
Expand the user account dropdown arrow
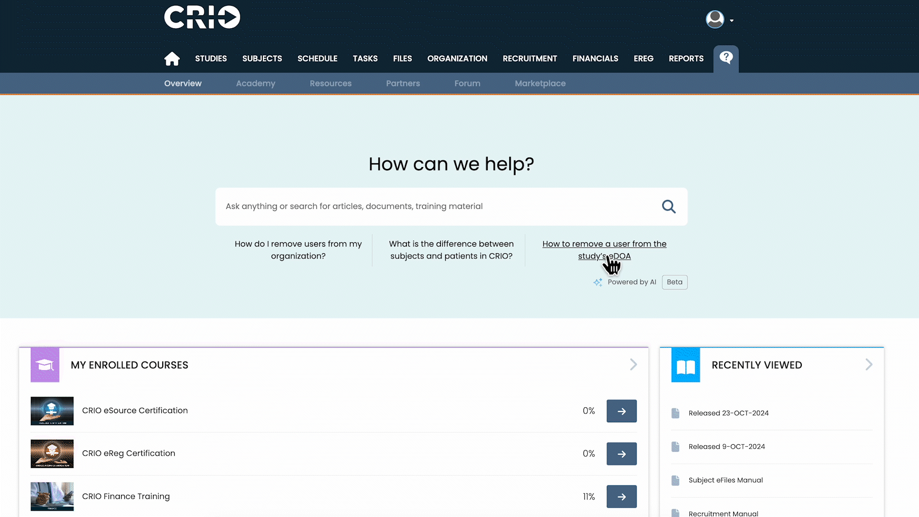(731, 21)
